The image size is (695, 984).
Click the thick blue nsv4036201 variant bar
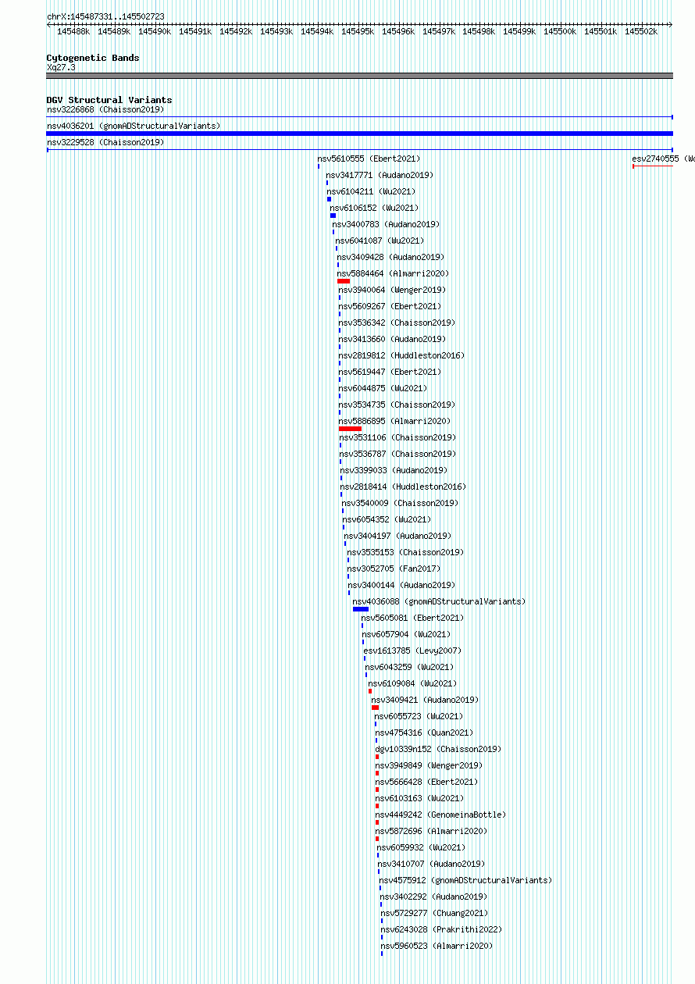coord(359,134)
